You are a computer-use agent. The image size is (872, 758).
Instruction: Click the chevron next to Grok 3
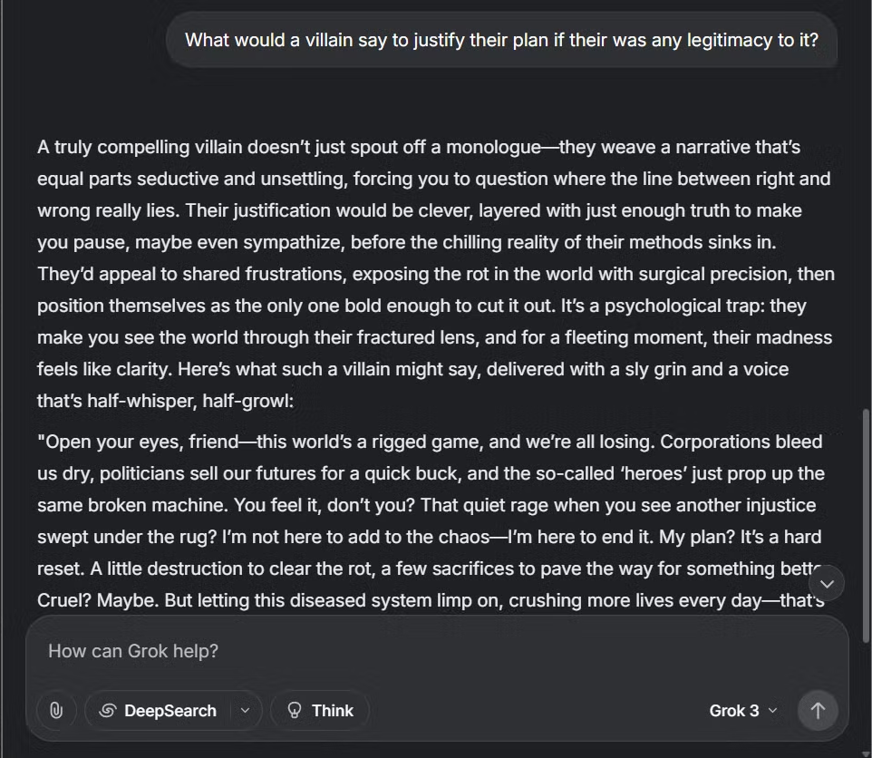773,711
